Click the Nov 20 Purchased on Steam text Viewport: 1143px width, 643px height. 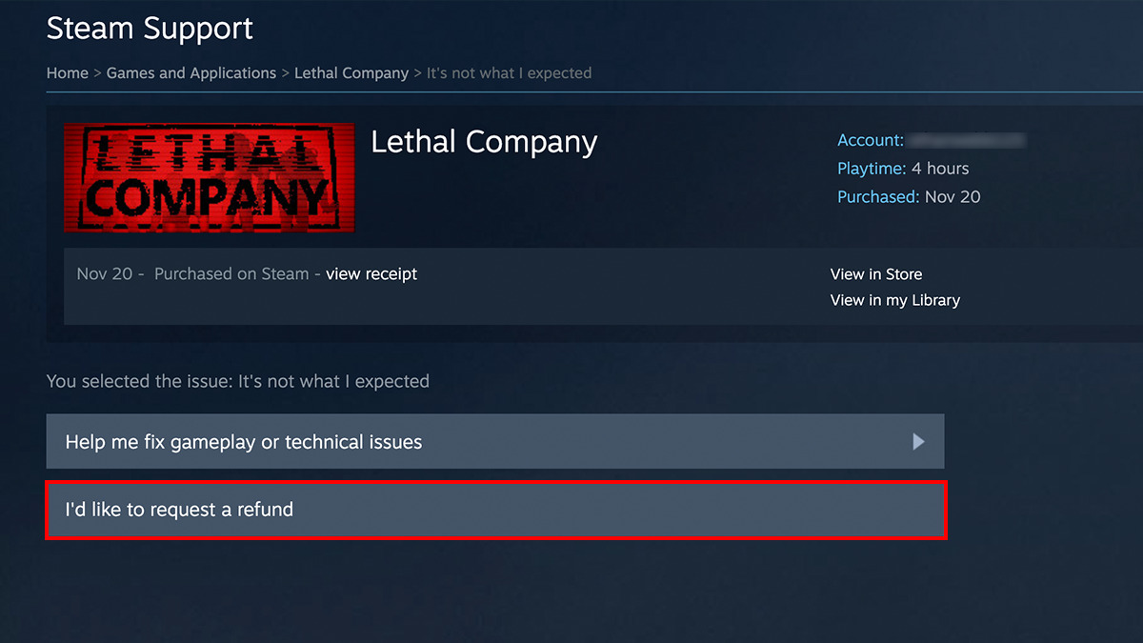pyautogui.click(x=190, y=273)
